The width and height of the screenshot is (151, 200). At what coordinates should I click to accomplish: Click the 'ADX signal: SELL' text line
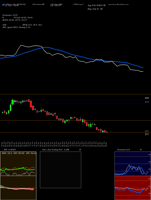[x=16, y=27]
